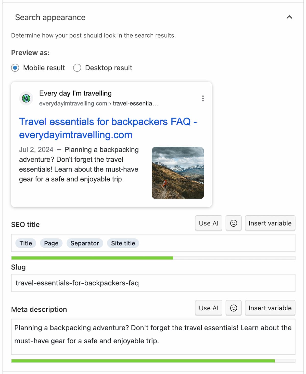306x374 pixels.
Task: Open the emoji picker for meta description
Action: 233,308
